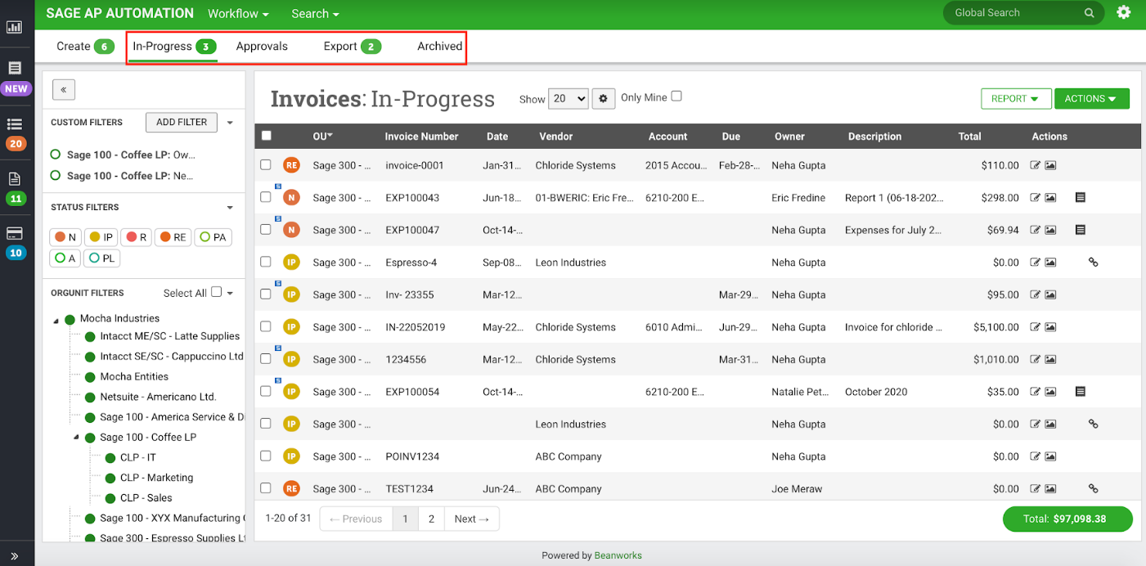The width and height of the screenshot is (1146, 566).
Task: Open notes icon for EXP100047 row
Action: [1080, 230]
